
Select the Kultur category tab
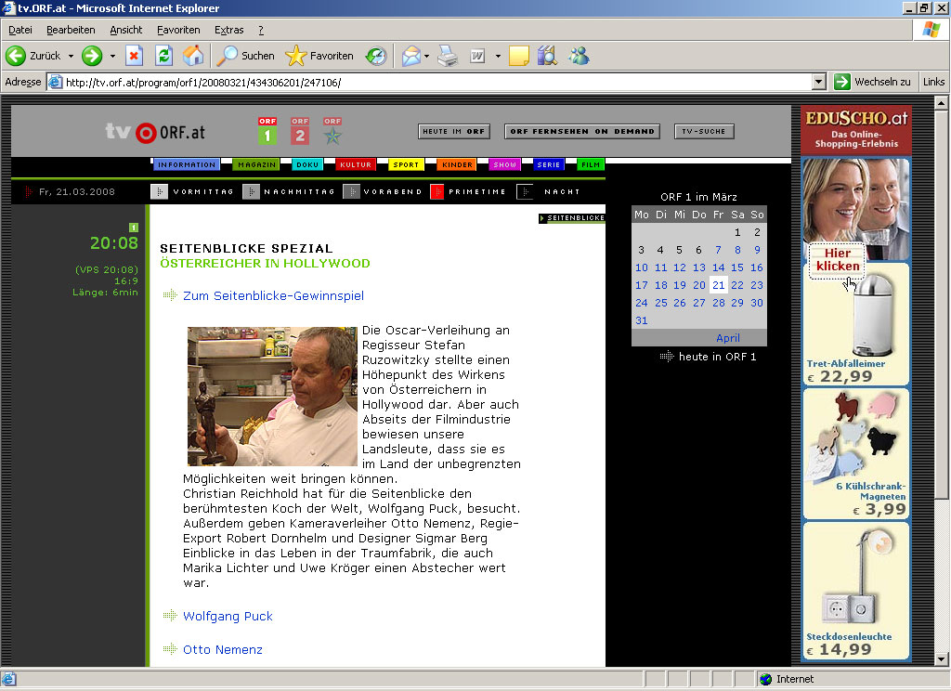[x=356, y=164]
